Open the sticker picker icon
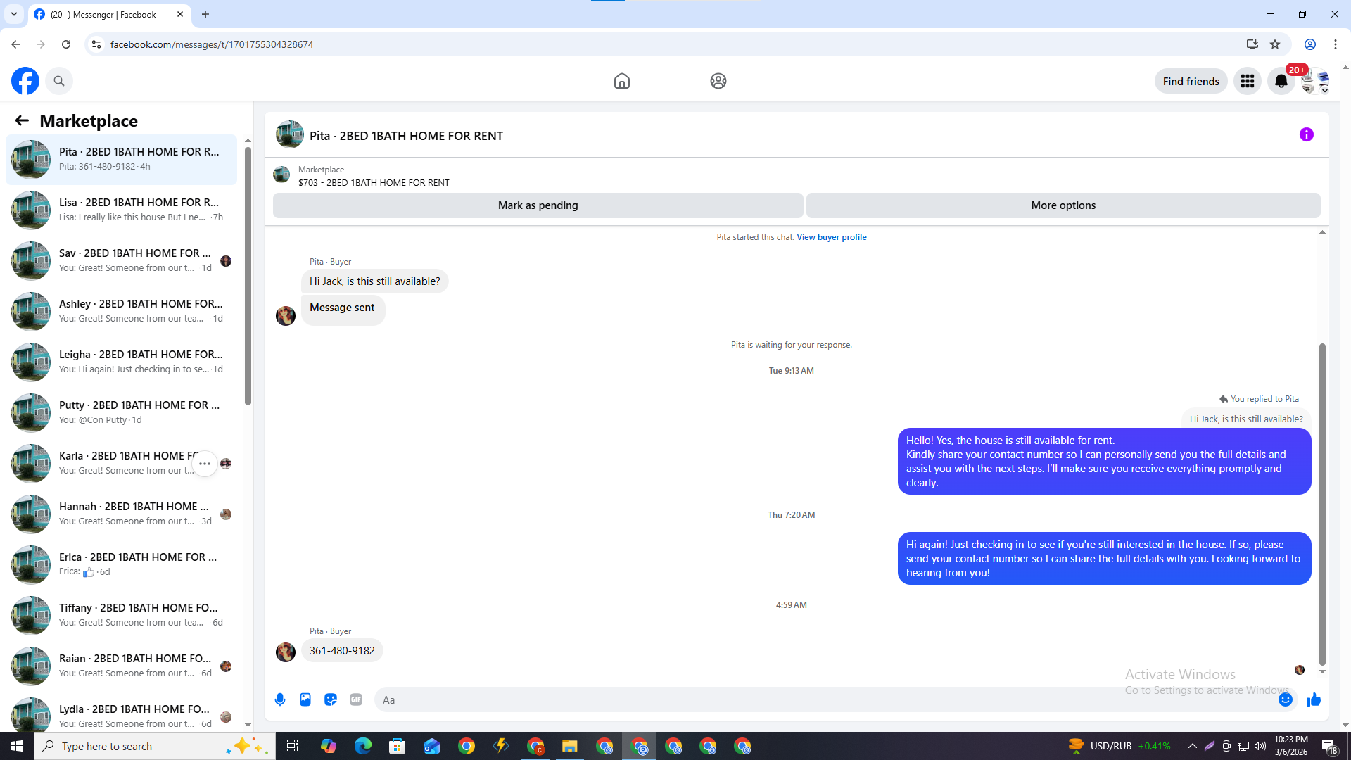The width and height of the screenshot is (1351, 760). pos(331,699)
